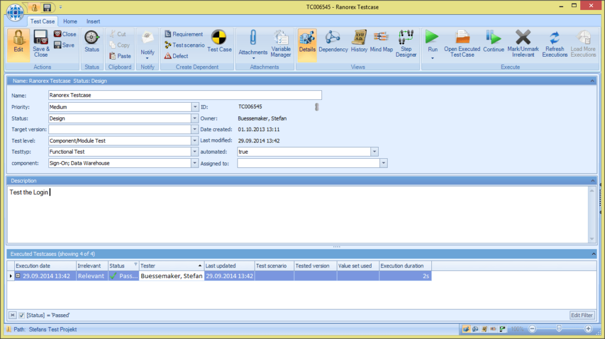The width and height of the screenshot is (605, 339).
Task: Click Details view icon in status bar
Action: (466, 329)
